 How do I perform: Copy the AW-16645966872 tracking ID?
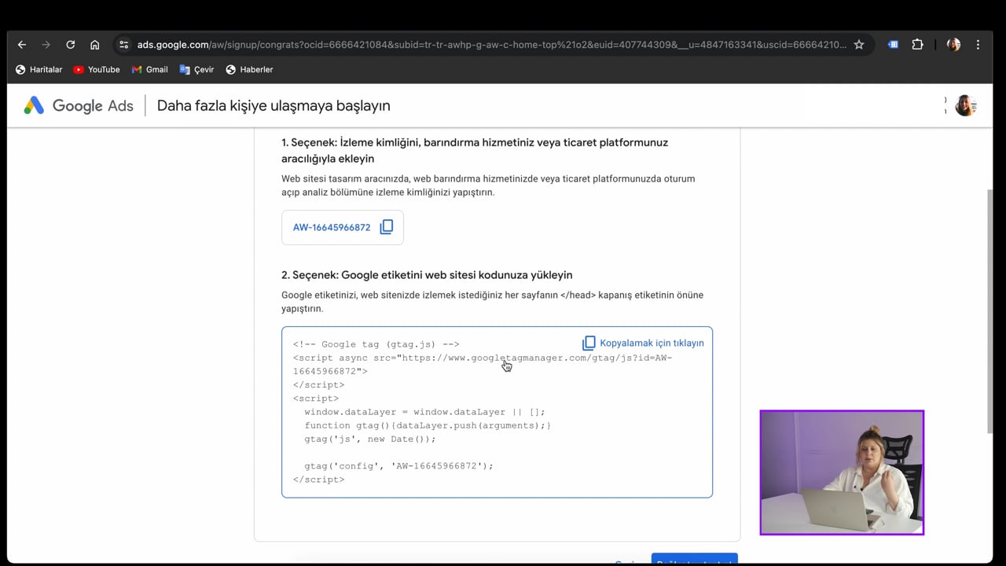pyautogui.click(x=343, y=227)
